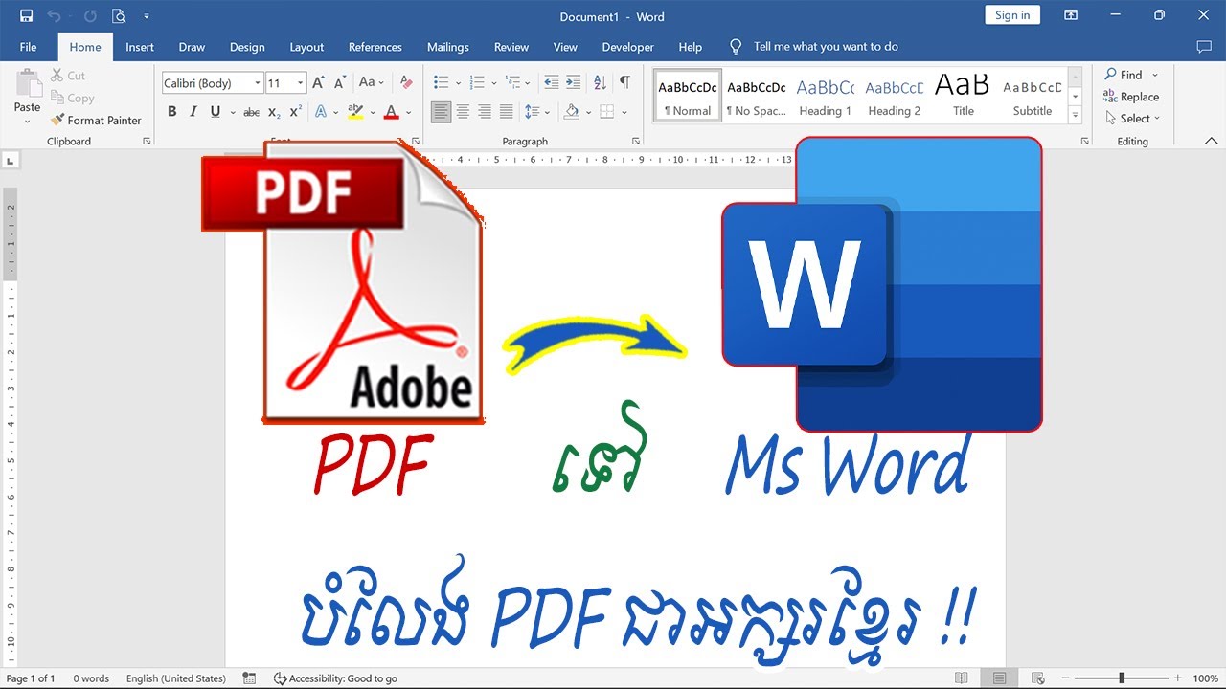This screenshot has height=689, width=1226.
Task: Click accessibility checker status icon
Action: click(x=280, y=678)
